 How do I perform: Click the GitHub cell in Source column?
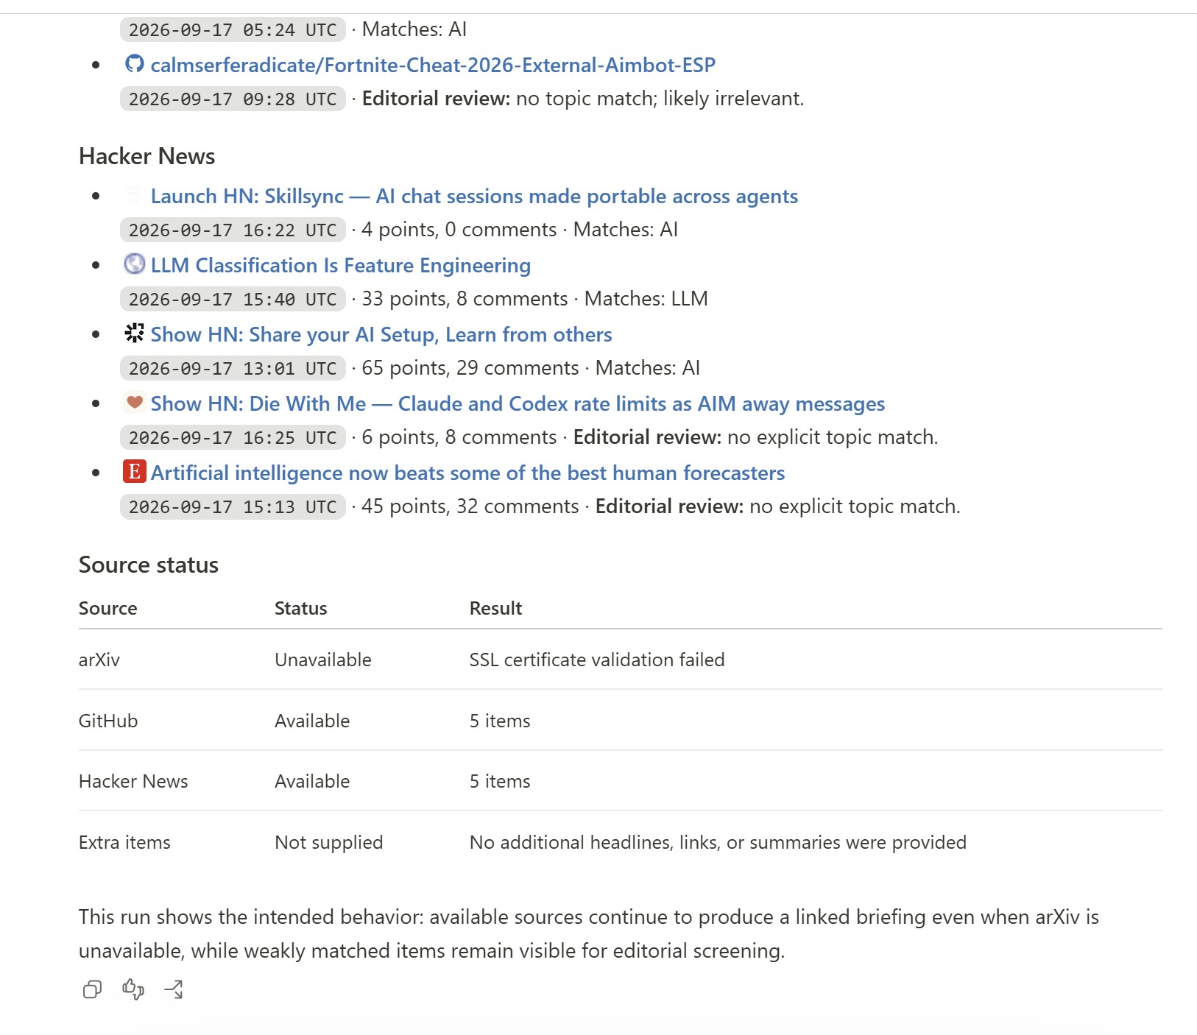(x=108, y=721)
